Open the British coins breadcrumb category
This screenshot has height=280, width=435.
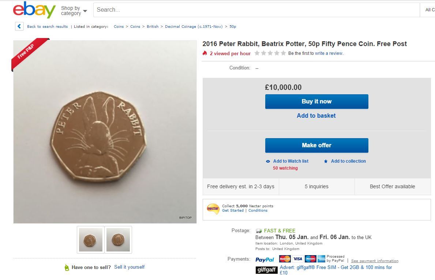pos(153,26)
